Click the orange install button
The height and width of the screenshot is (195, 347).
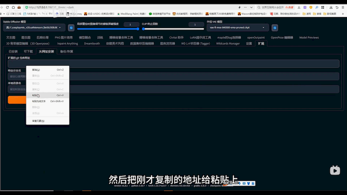coord(17,100)
